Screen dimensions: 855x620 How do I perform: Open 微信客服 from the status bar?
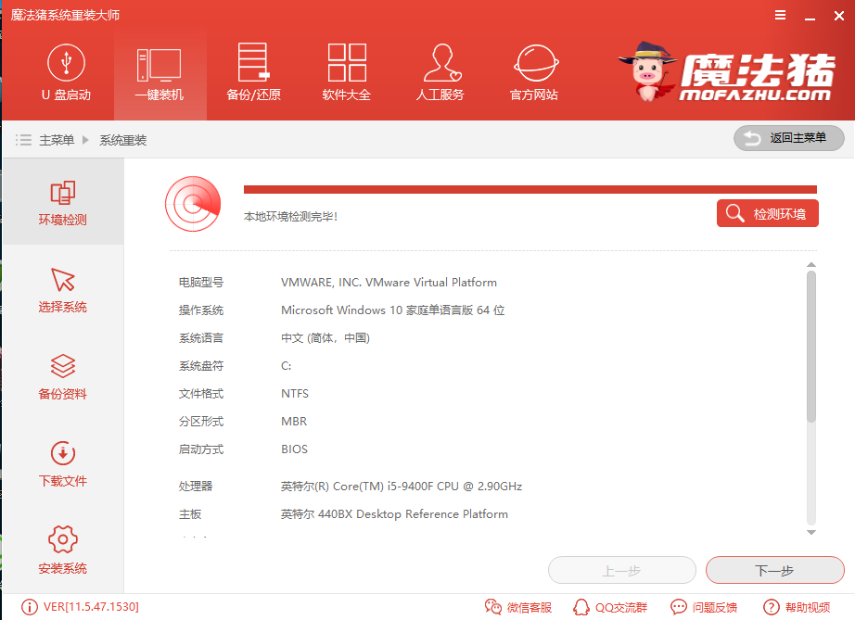point(518,607)
